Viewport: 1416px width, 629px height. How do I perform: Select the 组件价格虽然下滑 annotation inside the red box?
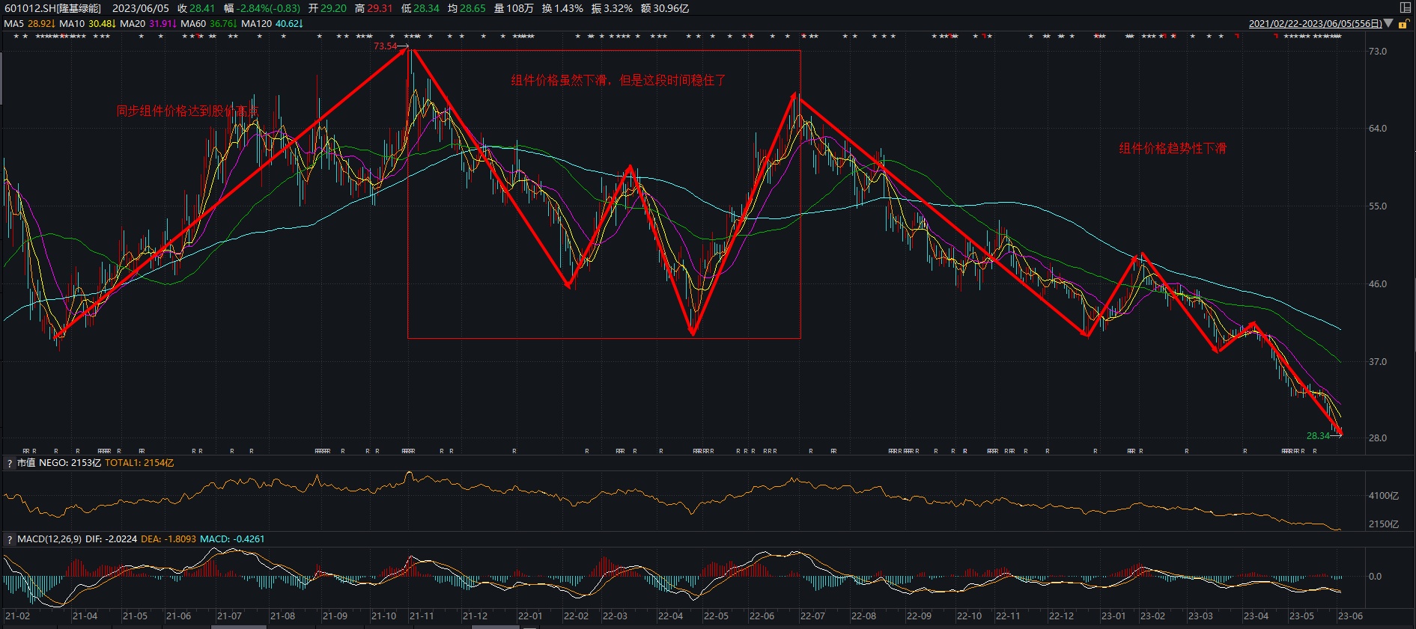tap(618, 80)
